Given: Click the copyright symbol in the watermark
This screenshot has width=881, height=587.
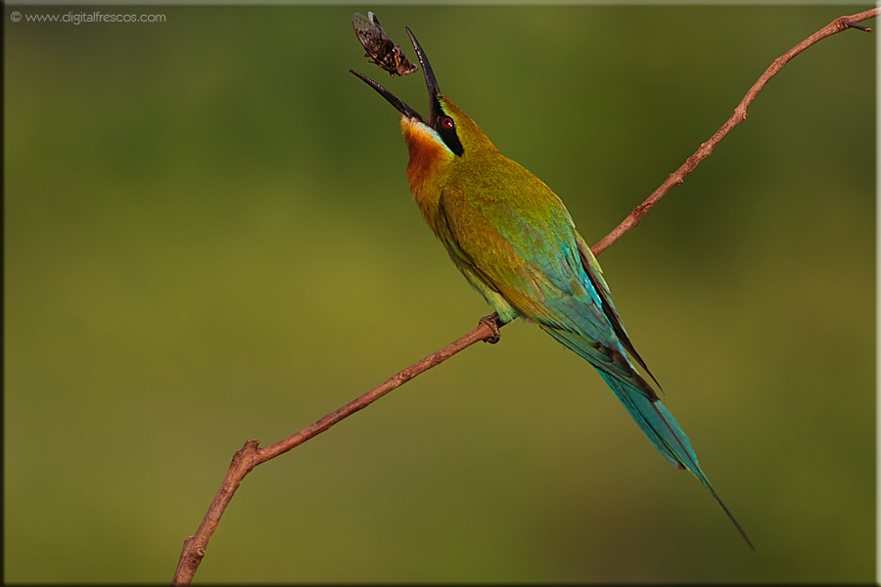Looking at the screenshot, I should click(x=16, y=18).
